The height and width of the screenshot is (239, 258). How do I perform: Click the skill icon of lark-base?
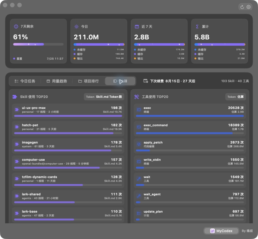[x=17, y=213]
